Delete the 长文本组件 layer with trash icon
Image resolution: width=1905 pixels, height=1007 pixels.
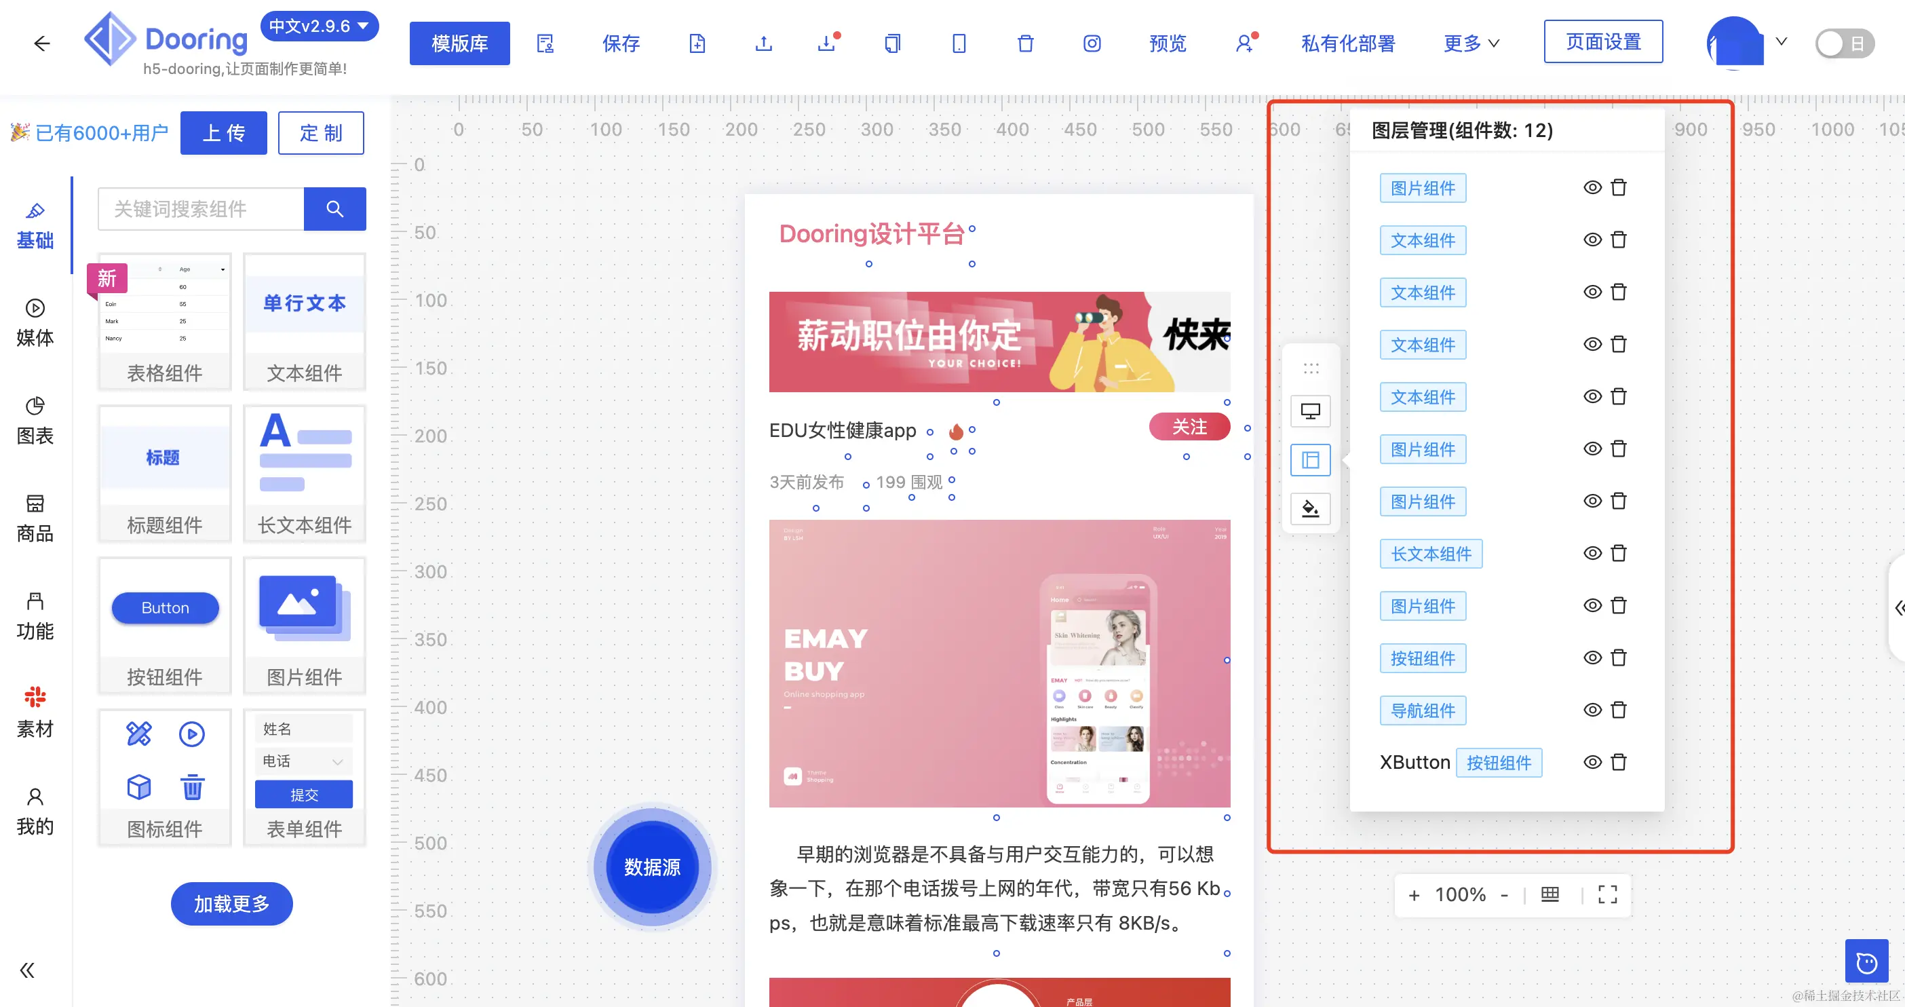[1619, 553]
